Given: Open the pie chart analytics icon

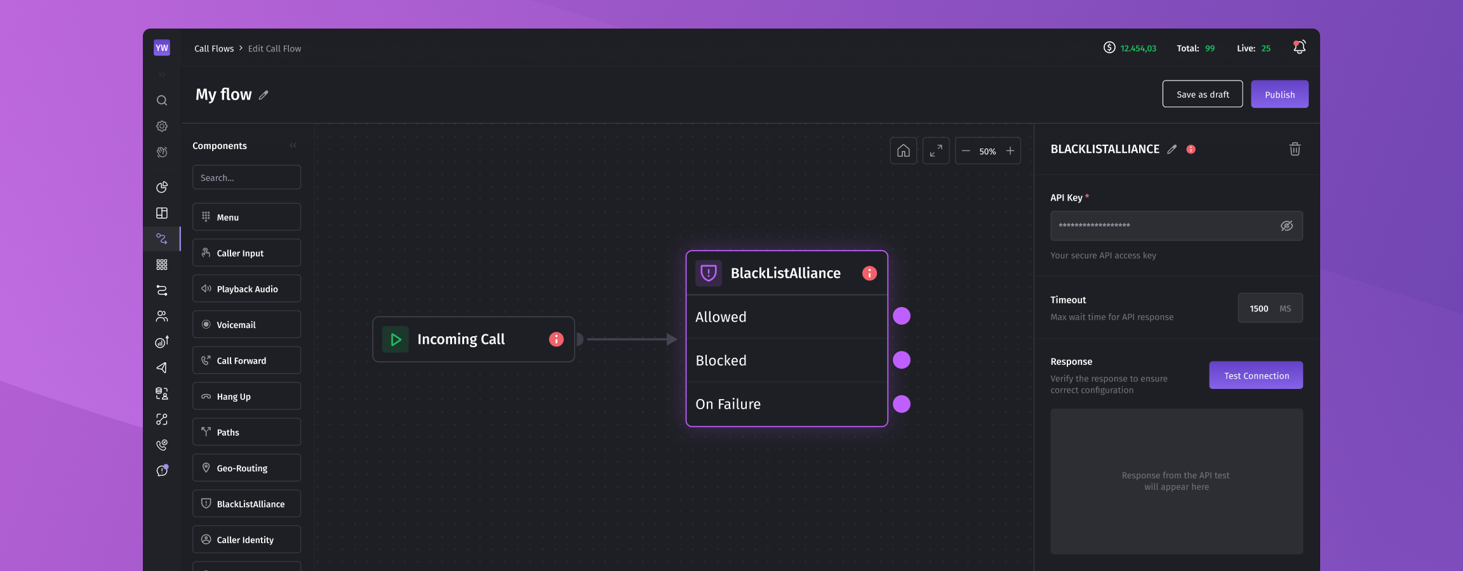Looking at the screenshot, I should pos(162,187).
